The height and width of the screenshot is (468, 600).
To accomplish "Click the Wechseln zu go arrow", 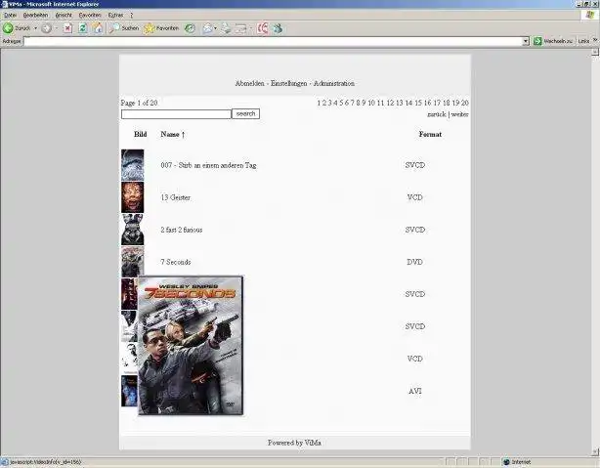I will click(553, 41).
